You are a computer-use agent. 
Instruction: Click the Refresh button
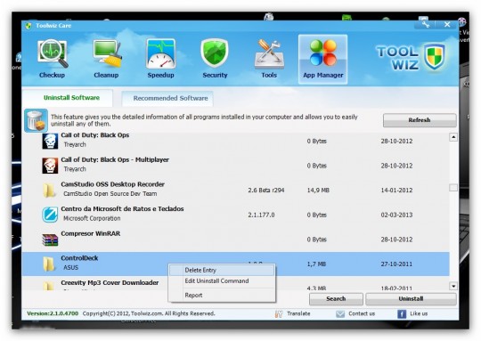[420, 120]
